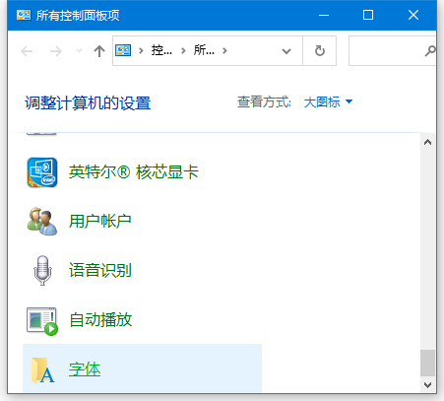Go back with the left arrow
This screenshot has height=401, width=444.
coord(27,51)
